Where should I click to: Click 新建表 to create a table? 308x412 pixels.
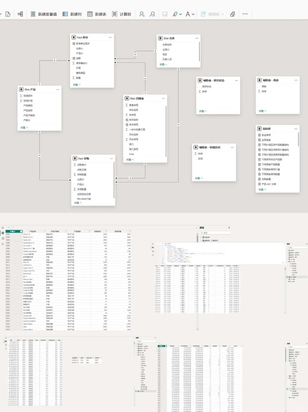point(97,14)
